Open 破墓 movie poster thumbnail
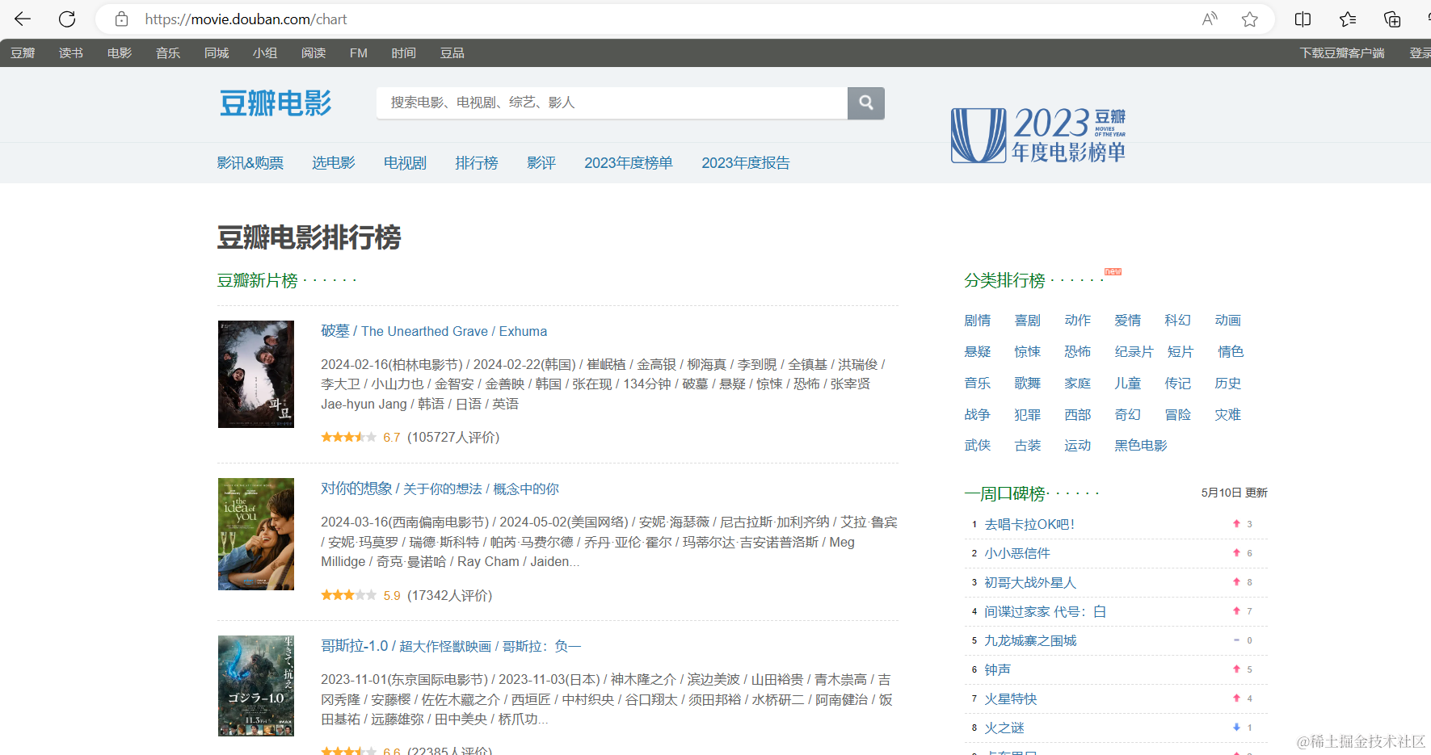This screenshot has width=1431, height=755. coord(256,374)
